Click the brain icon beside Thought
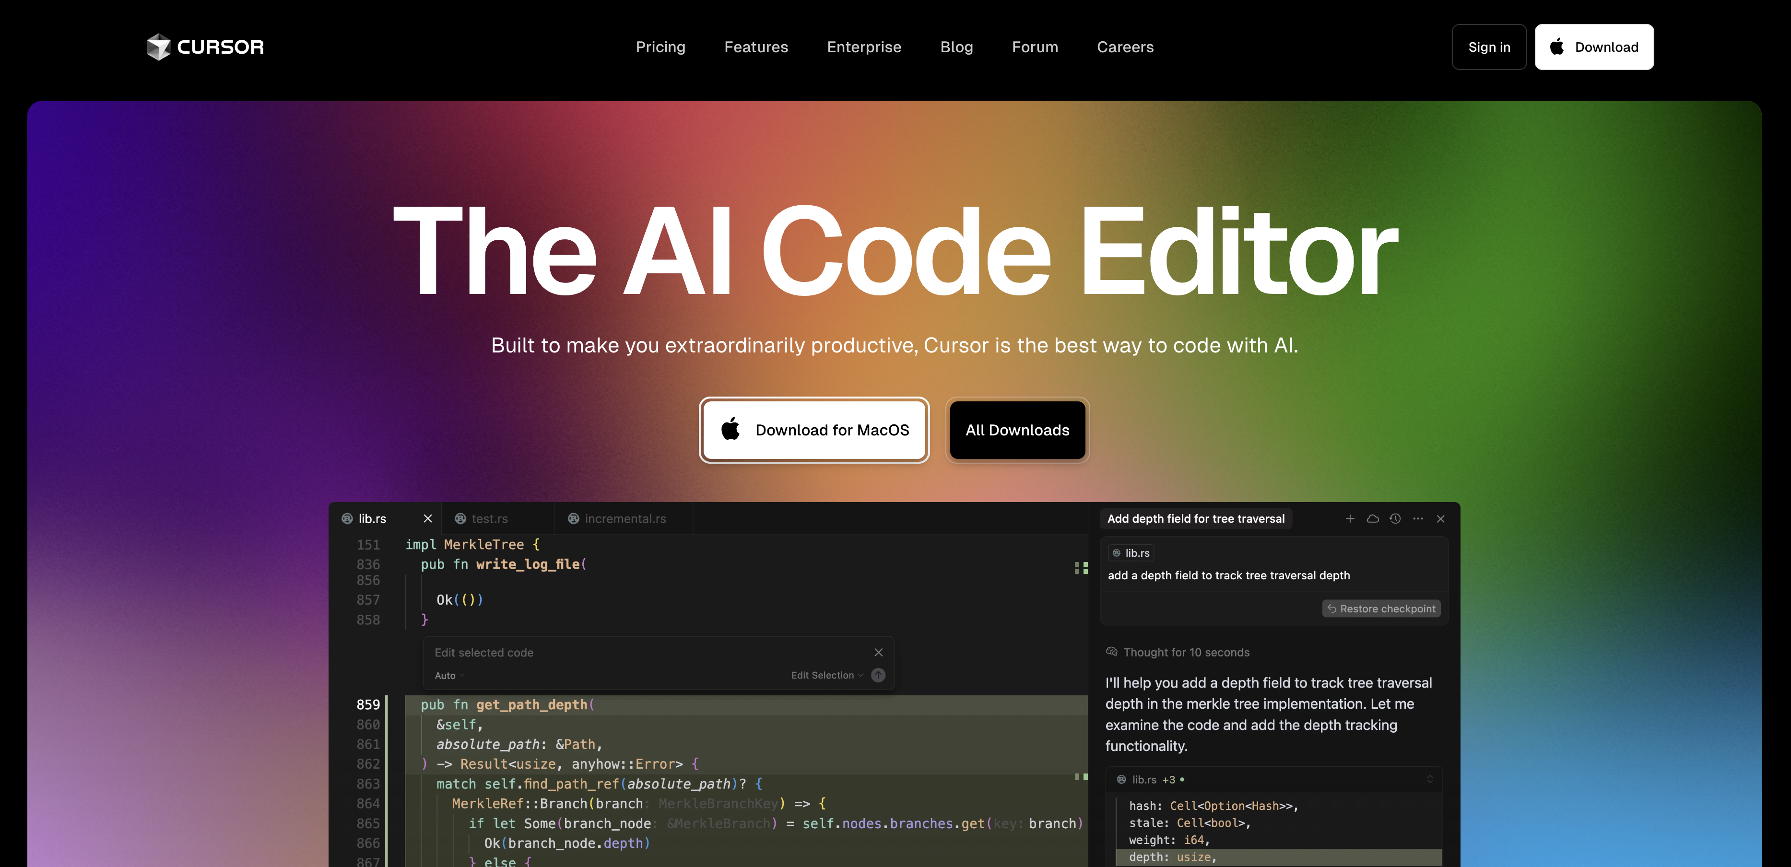The image size is (1791, 867). tap(1111, 652)
